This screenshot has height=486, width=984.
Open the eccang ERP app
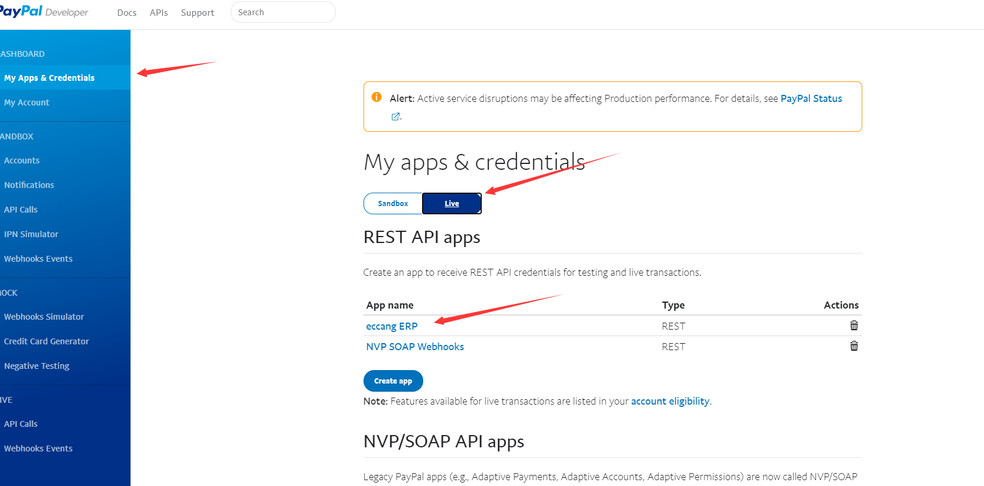pyautogui.click(x=392, y=326)
